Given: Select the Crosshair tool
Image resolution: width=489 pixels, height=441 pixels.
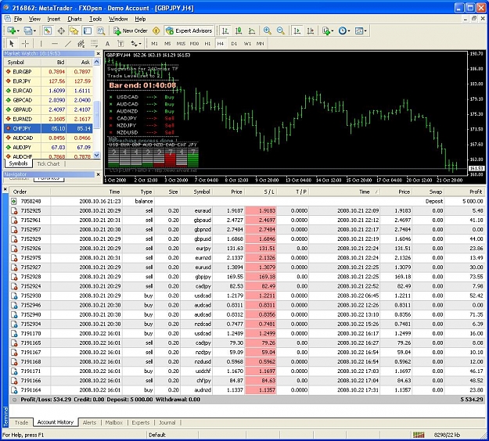Looking at the screenshot, I should 26,43.
